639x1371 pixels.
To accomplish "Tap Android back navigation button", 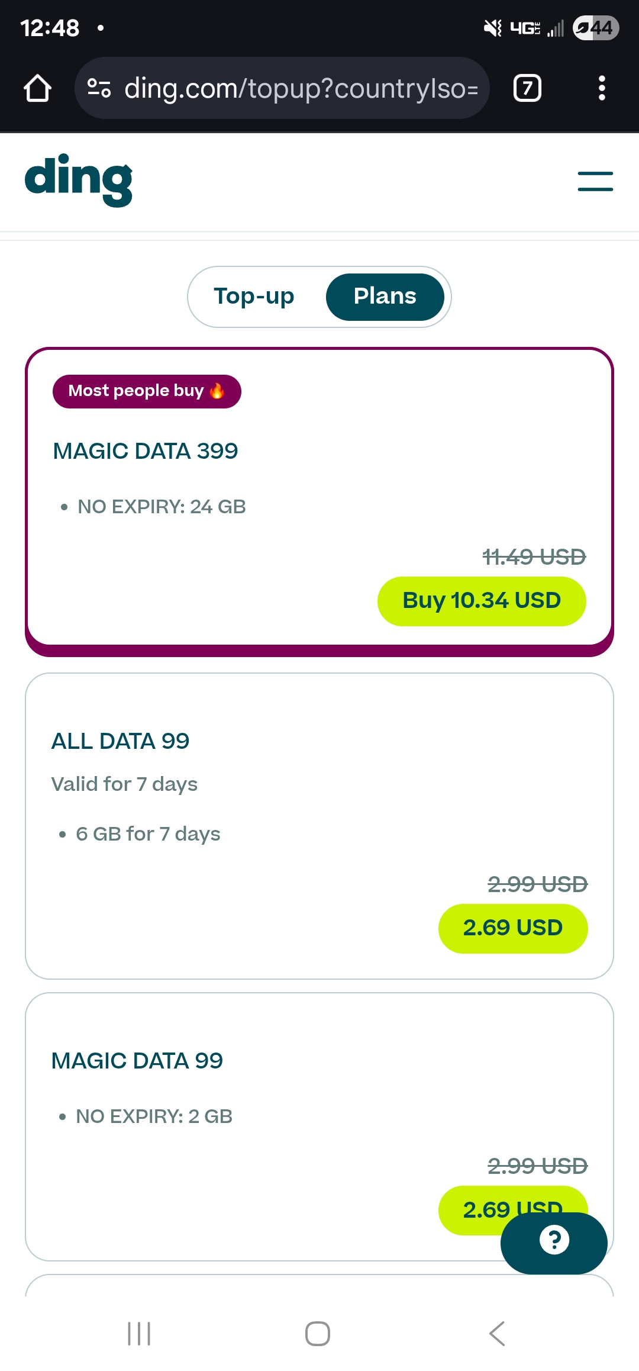I will [498, 1334].
